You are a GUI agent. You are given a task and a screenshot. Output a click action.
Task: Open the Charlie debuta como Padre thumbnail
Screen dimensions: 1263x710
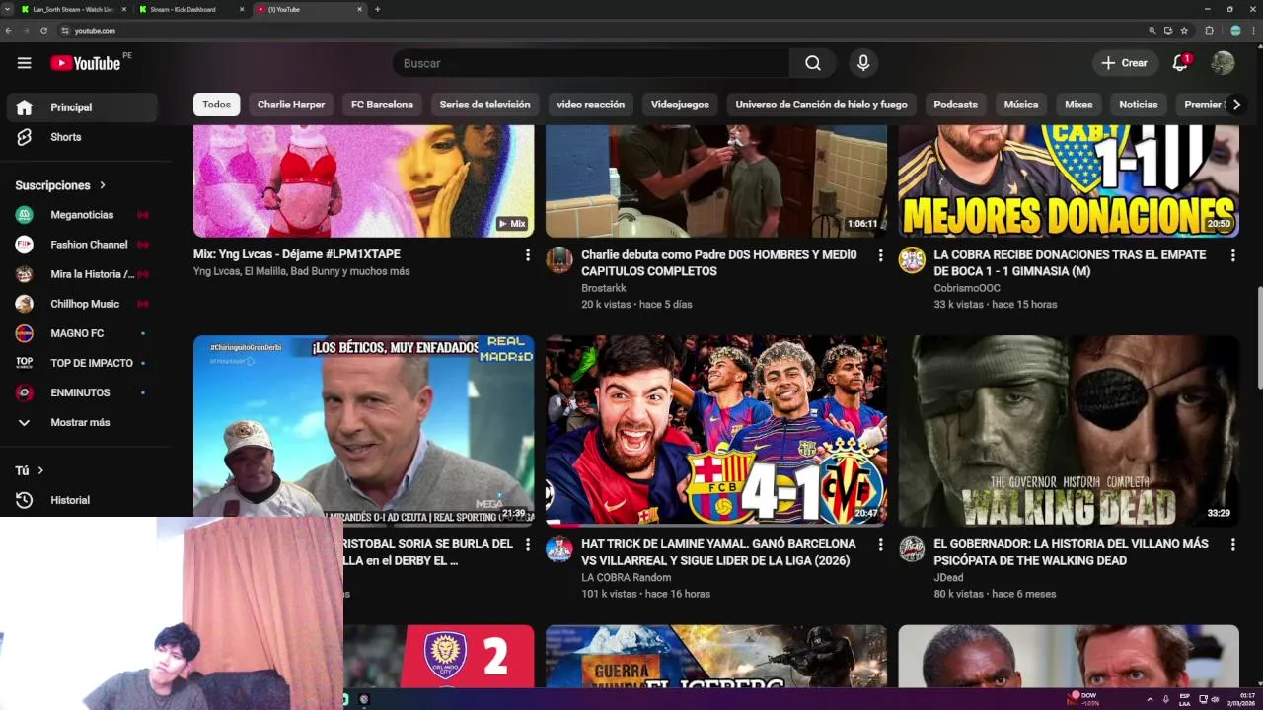coord(715,181)
